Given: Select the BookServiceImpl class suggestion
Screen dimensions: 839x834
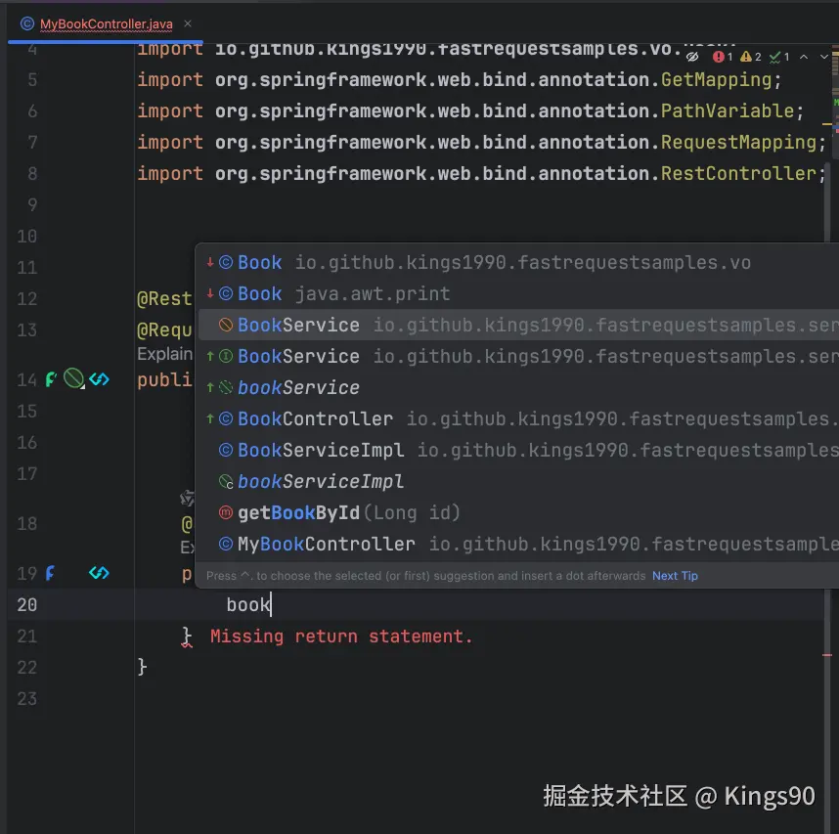Looking at the screenshot, I should pos(519,450).
